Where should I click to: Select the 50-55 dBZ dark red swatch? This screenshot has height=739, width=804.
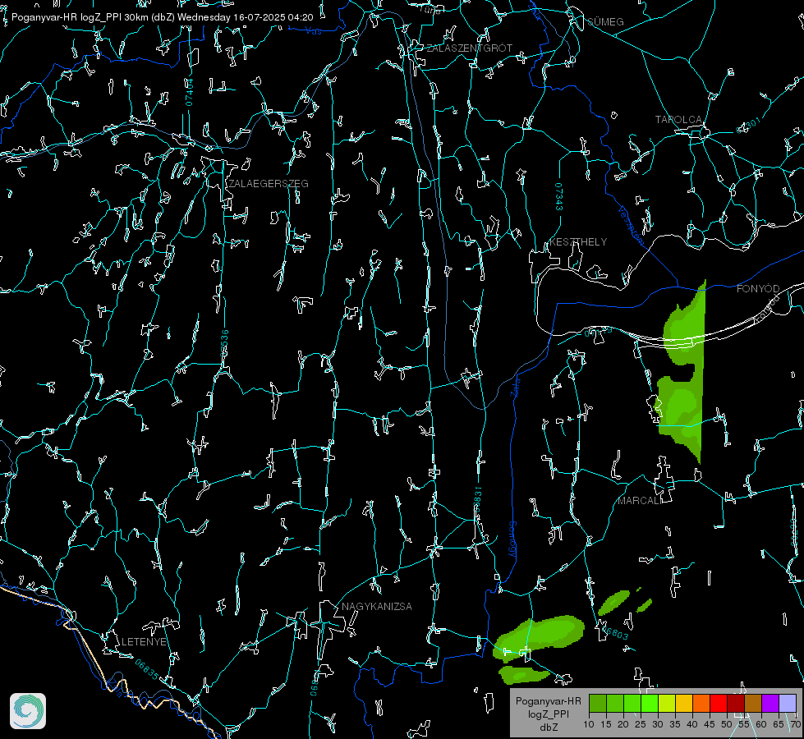tap(736, 703)
